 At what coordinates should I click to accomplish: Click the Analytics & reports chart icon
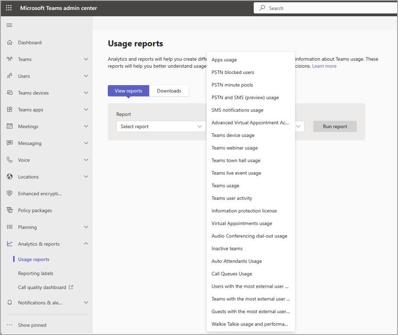pos(10,244)
